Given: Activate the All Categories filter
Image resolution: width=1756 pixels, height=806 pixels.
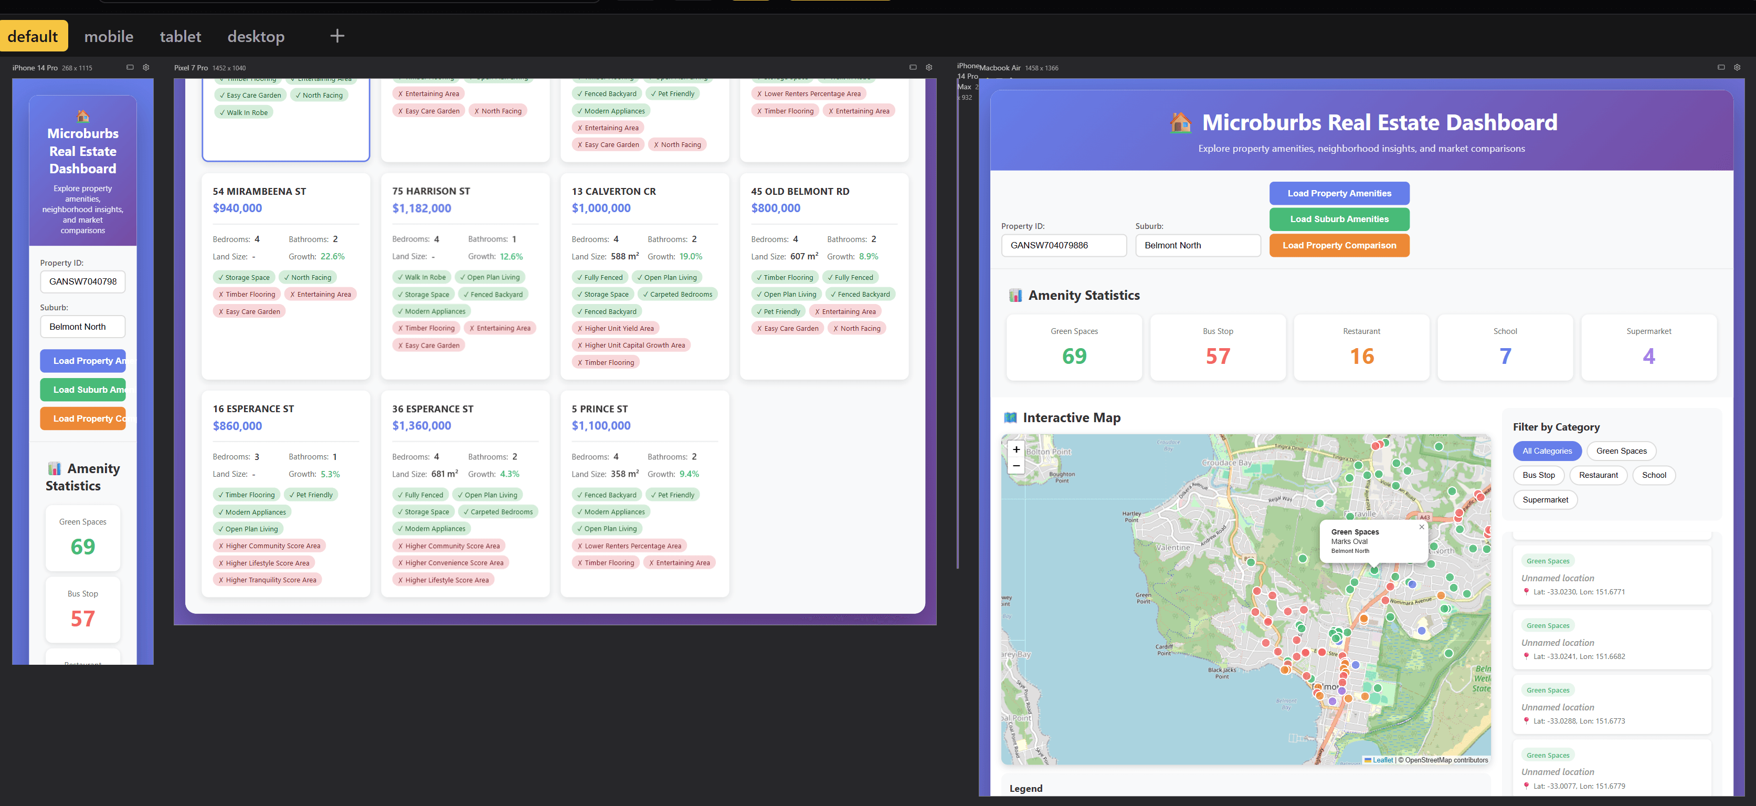Looking at the screenshot, I should tap(1548, 451).
